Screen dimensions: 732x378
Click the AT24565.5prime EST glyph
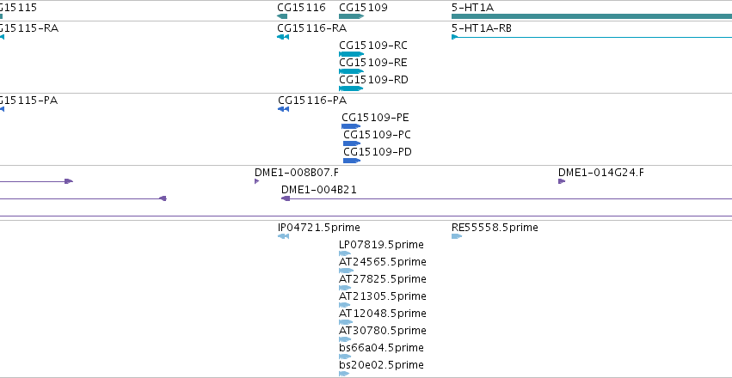point(346,271)
